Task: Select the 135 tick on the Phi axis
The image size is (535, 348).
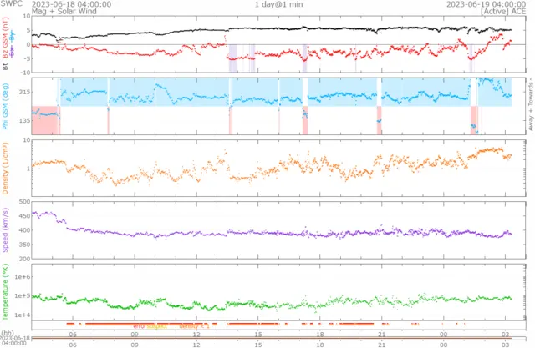Action: click(x=25, y=120)
